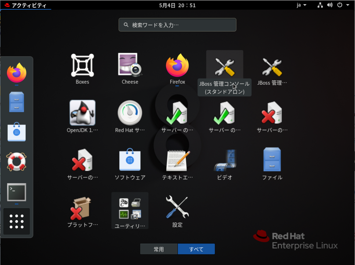Screen dimensions: 355x265
Task: Launch Terminal from the dash
Action: tap(17, 192)
